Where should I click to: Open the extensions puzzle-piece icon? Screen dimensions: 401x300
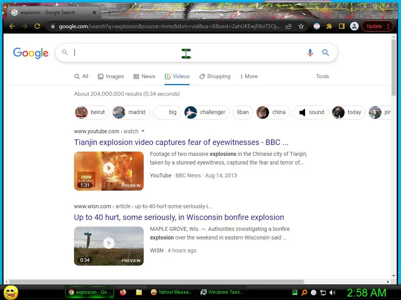click(329, 26)
